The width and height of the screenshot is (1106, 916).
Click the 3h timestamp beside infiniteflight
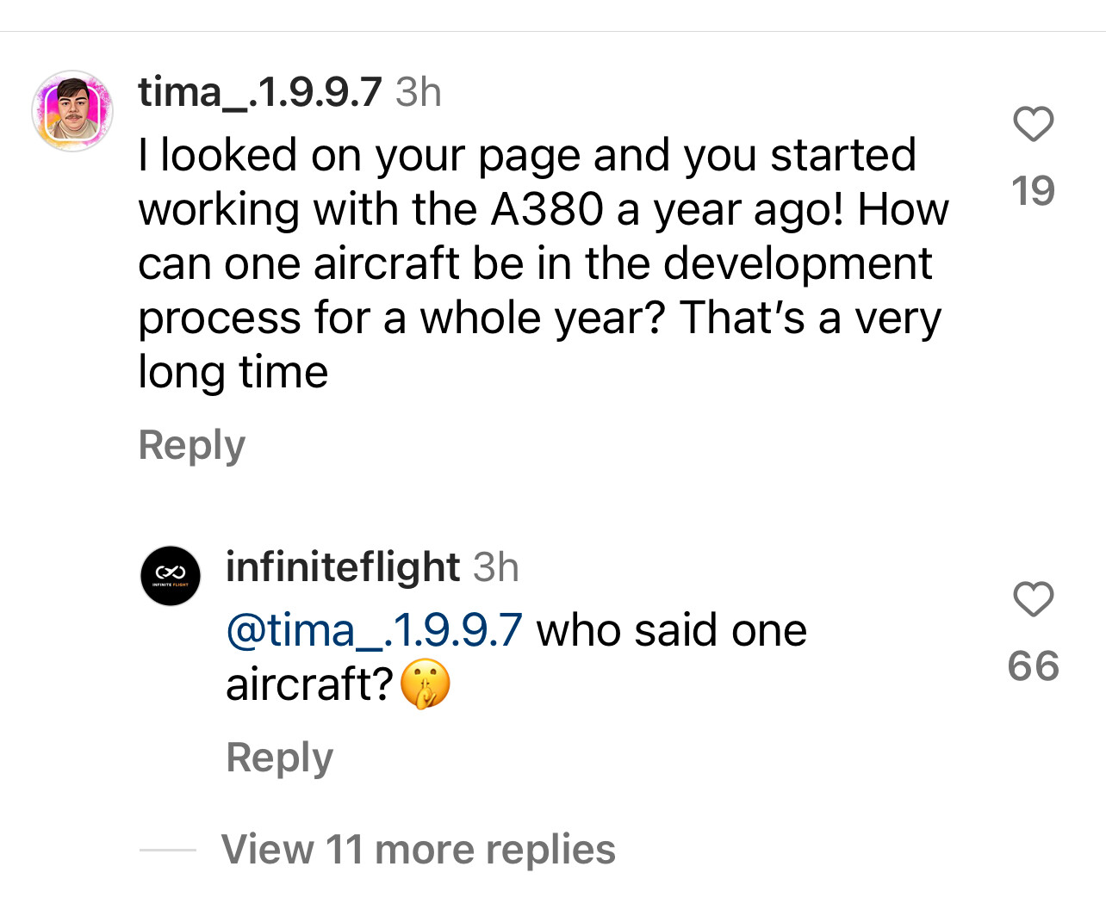(x=495, y=567)
